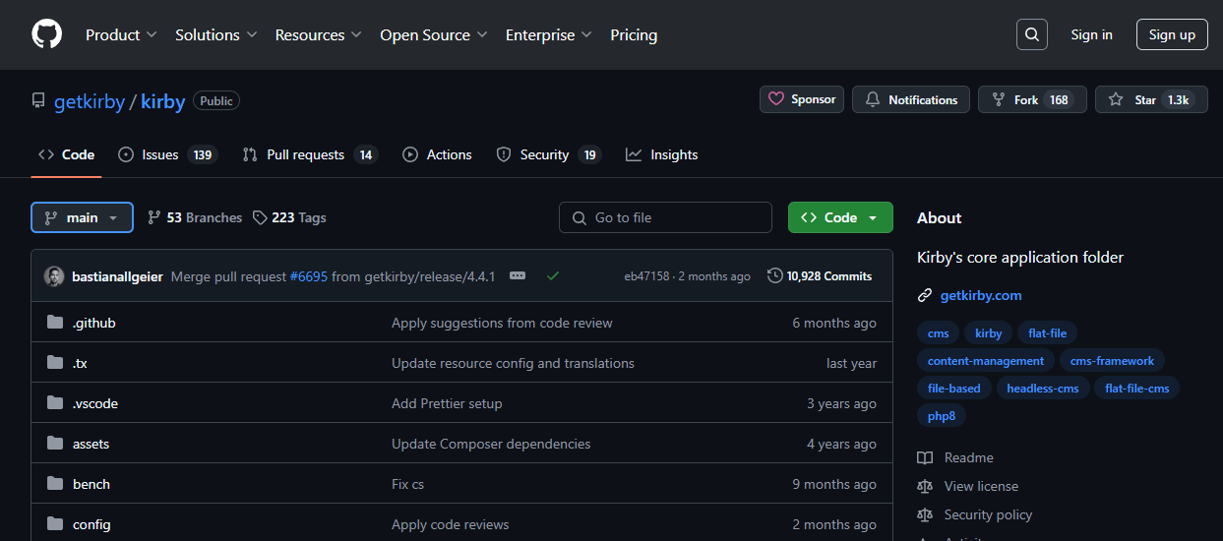Click the link icon beside getkirby.com

925,295
